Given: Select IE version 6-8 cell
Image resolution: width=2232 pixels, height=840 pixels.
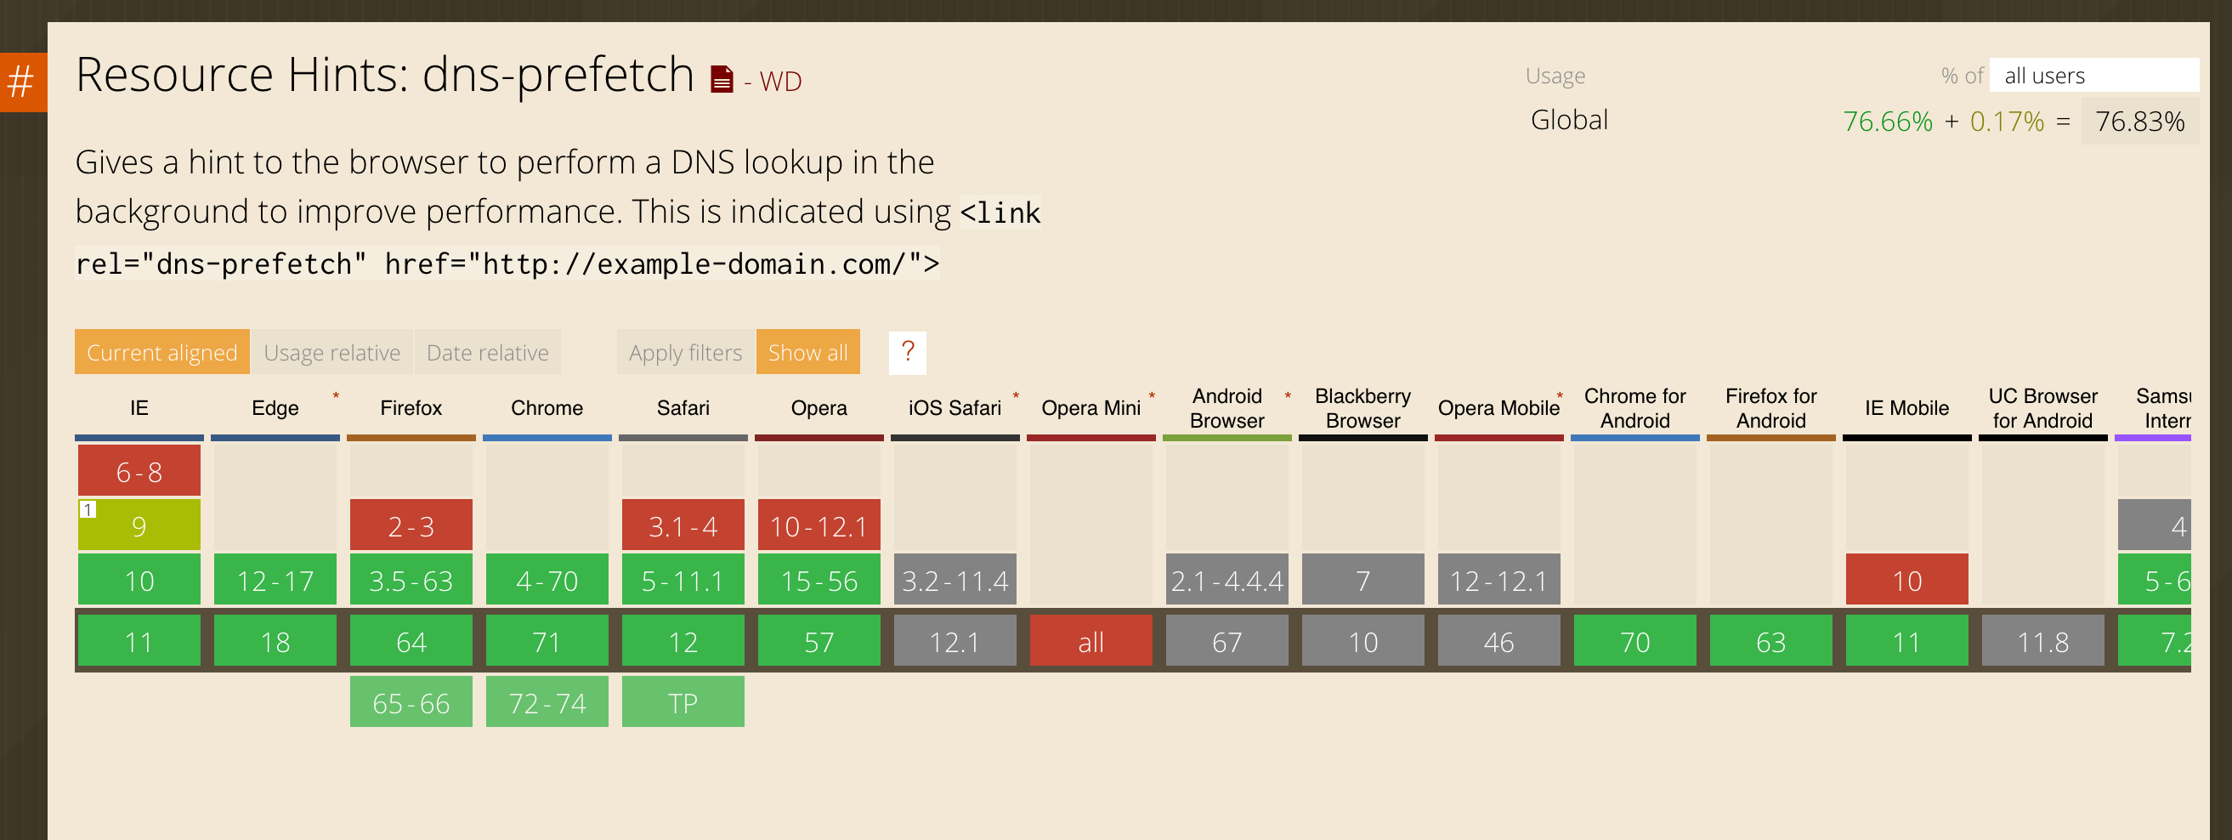Looking at the screenshot, I should tap(139, 471).
